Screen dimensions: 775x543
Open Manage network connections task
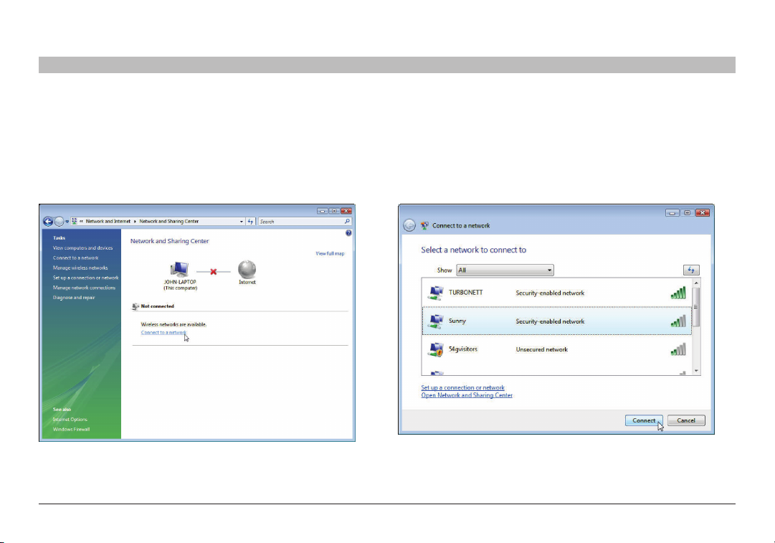click(x=84, y=288)
